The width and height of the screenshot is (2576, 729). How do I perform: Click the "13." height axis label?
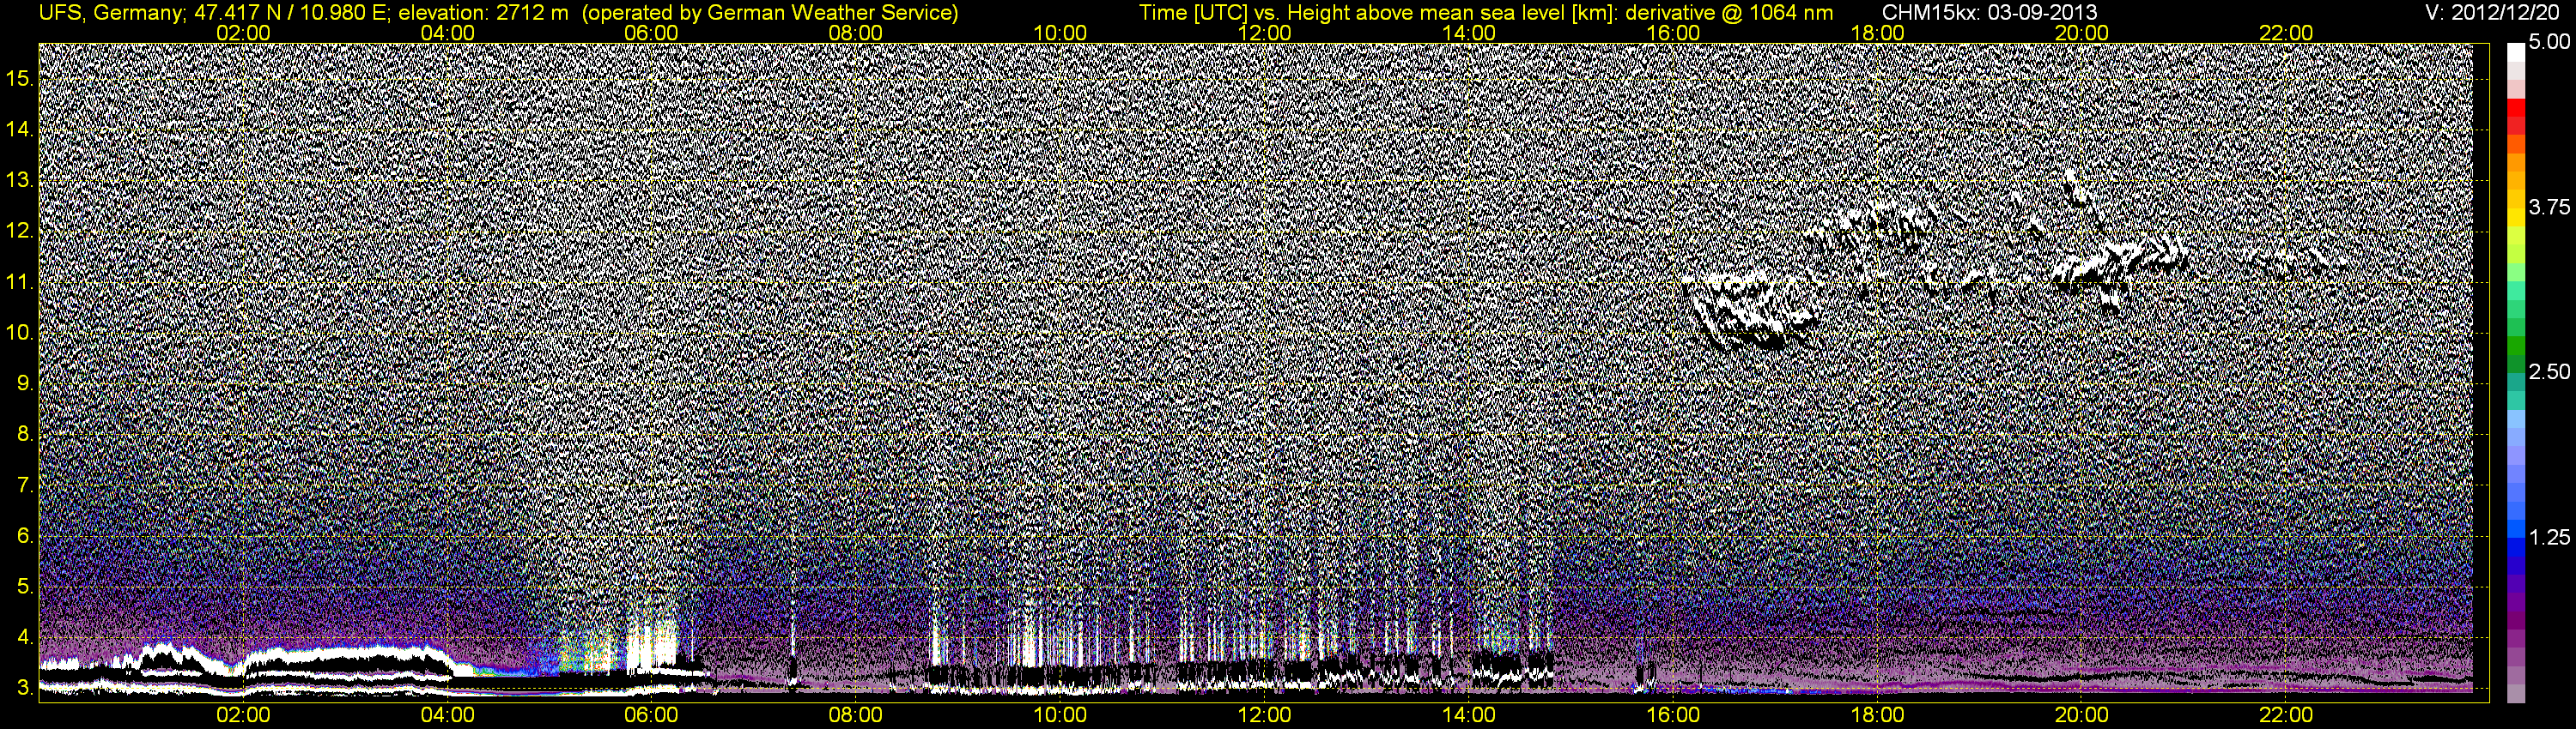point(21,180)
